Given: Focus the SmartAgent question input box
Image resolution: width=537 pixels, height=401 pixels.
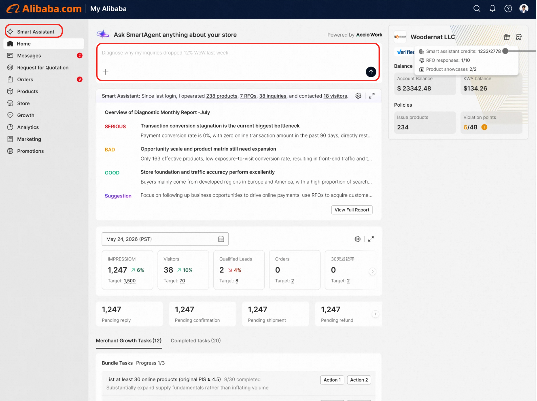Looking at the screenshot, I should (x=238, y=62).
